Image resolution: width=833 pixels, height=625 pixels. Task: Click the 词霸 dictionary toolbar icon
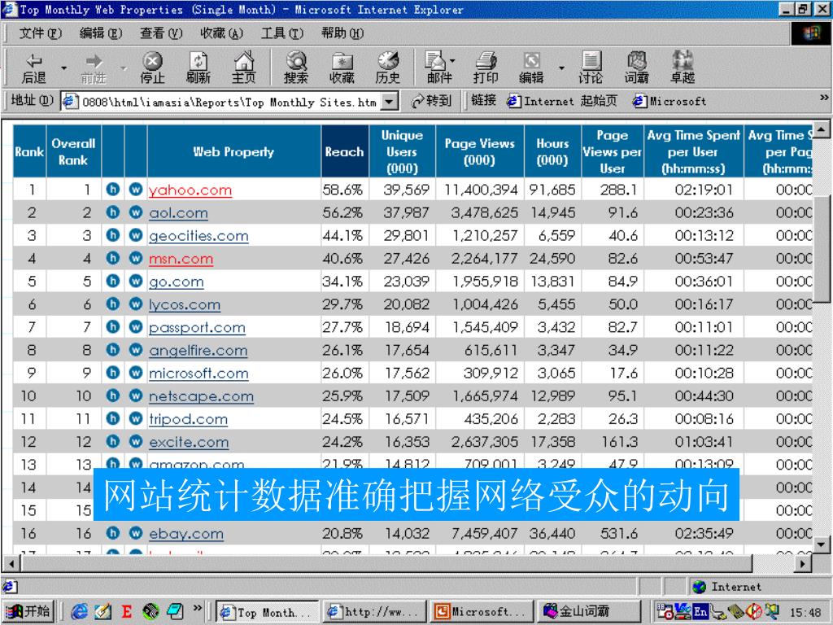click(x=636, y=68)
